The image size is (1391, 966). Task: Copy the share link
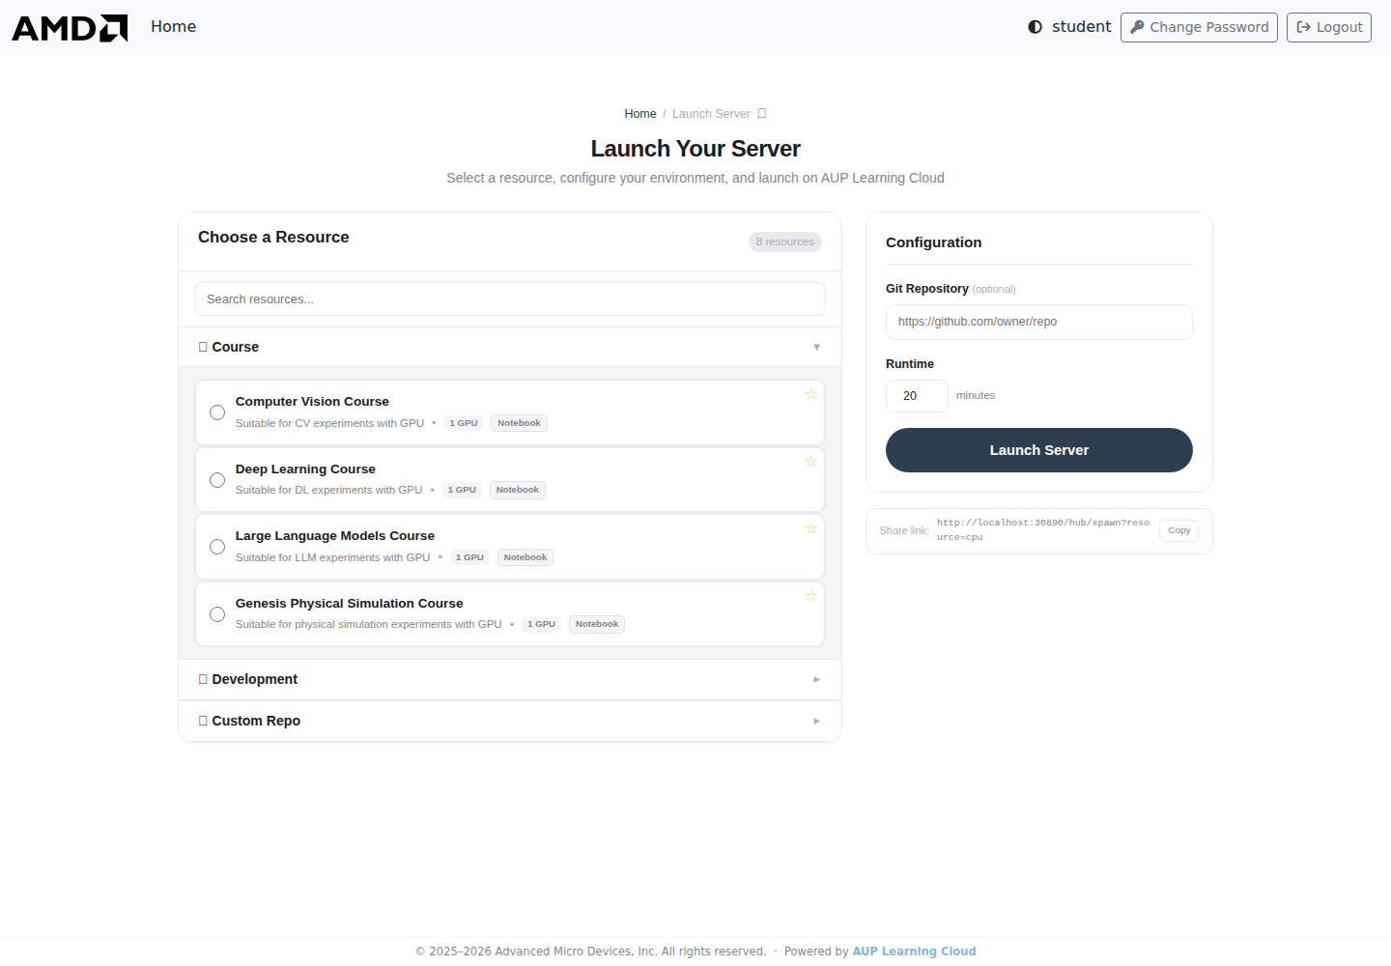click(x=1178, y=530)
